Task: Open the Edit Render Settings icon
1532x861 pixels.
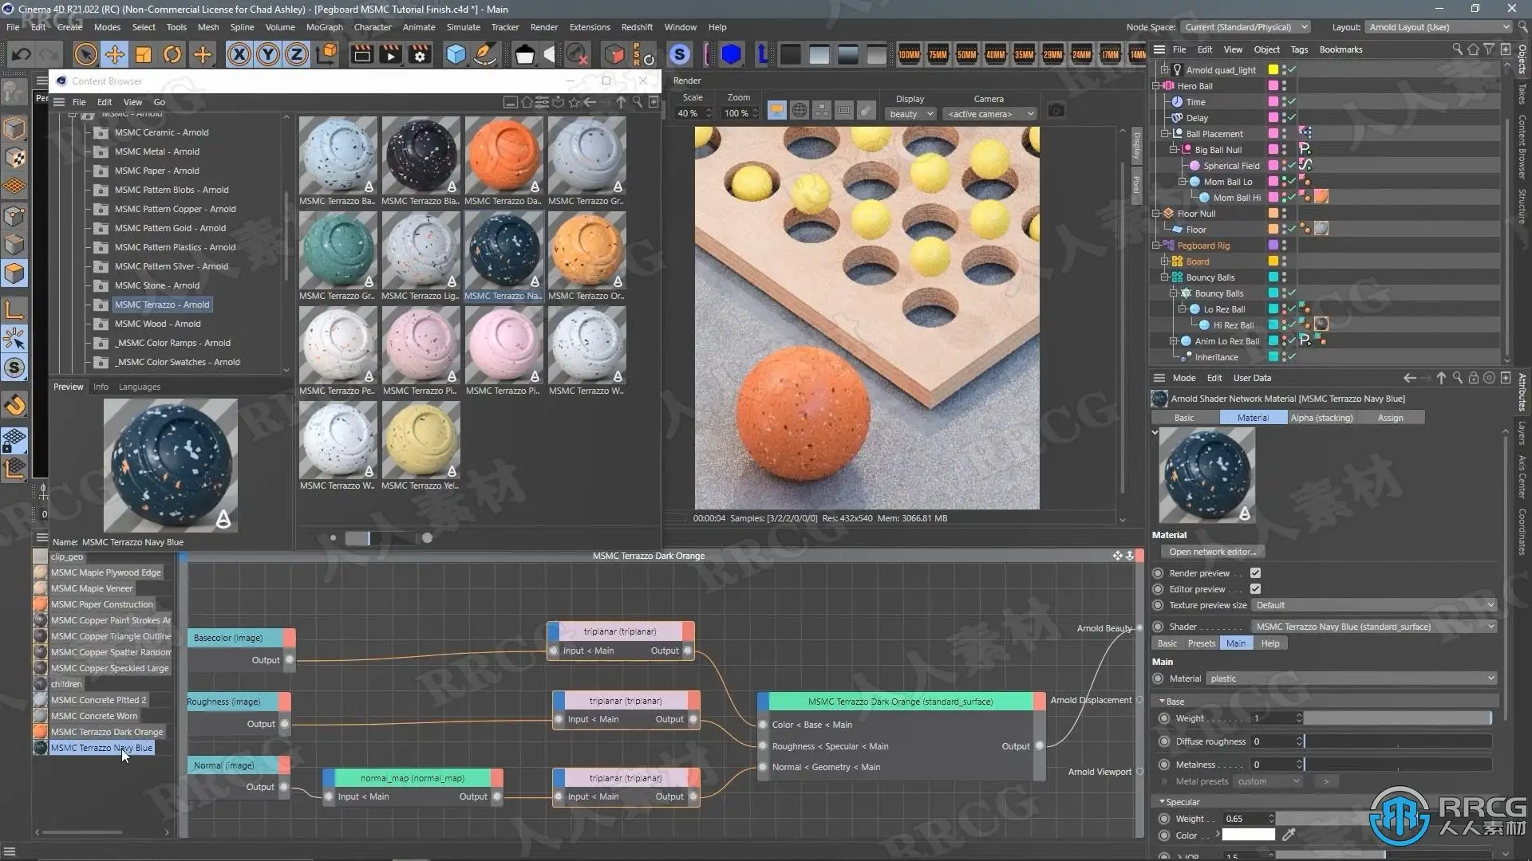Action: pyautogui.click(x=419, y=54)
